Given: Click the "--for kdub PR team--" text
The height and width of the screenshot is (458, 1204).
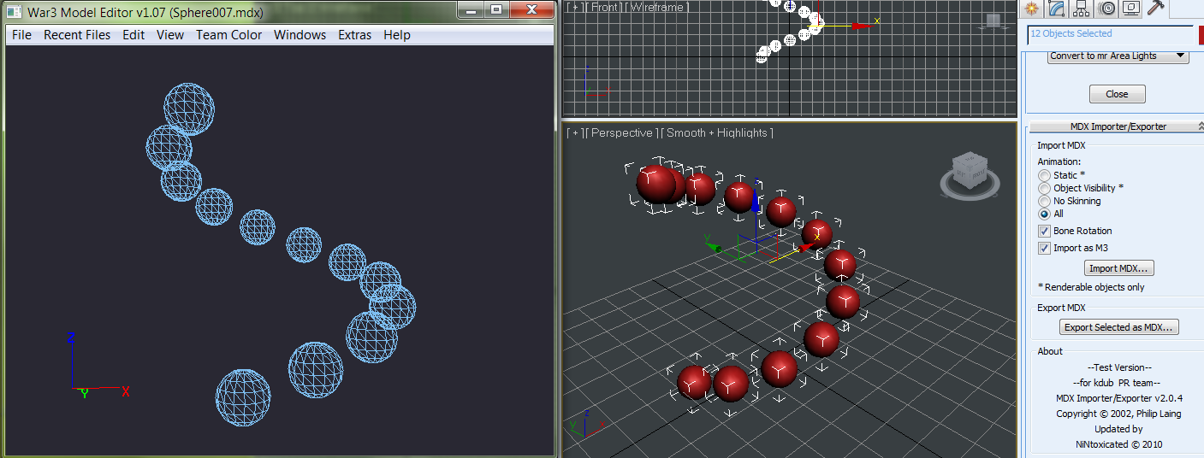Looking at the screenshot, I should [1116, 383].
